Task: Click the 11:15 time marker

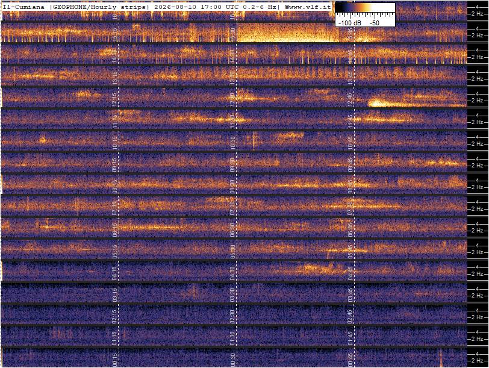Action: [x=115, y=121]
